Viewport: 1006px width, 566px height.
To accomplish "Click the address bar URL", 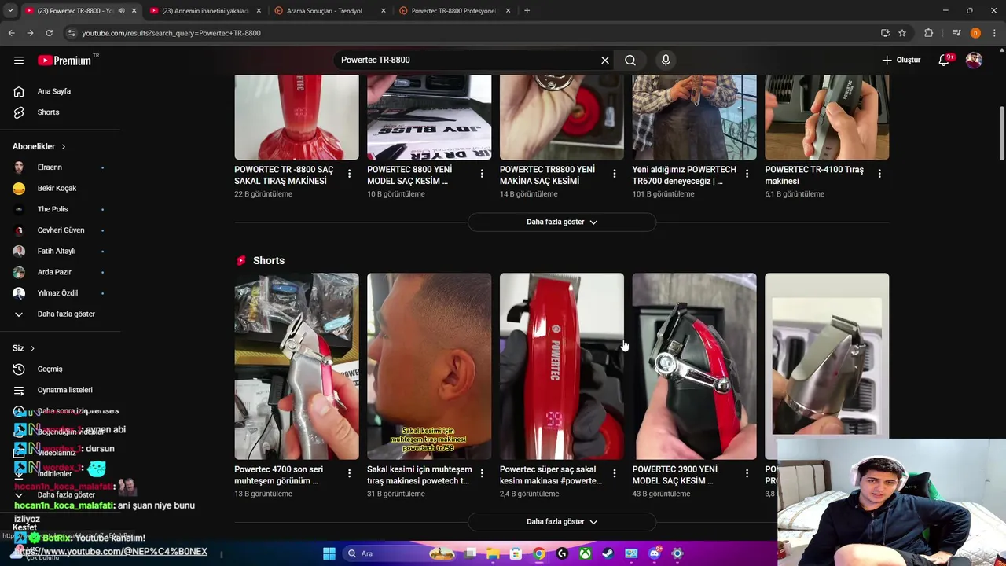I will click(x=171, y=33).
